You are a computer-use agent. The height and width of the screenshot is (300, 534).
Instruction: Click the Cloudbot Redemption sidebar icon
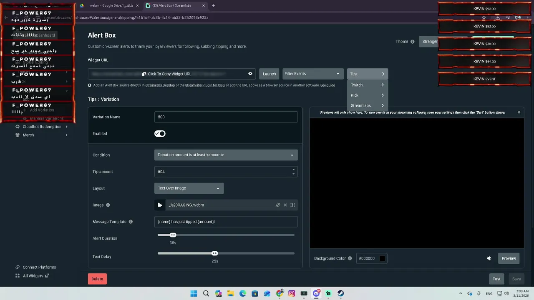[x=18, y=127]
